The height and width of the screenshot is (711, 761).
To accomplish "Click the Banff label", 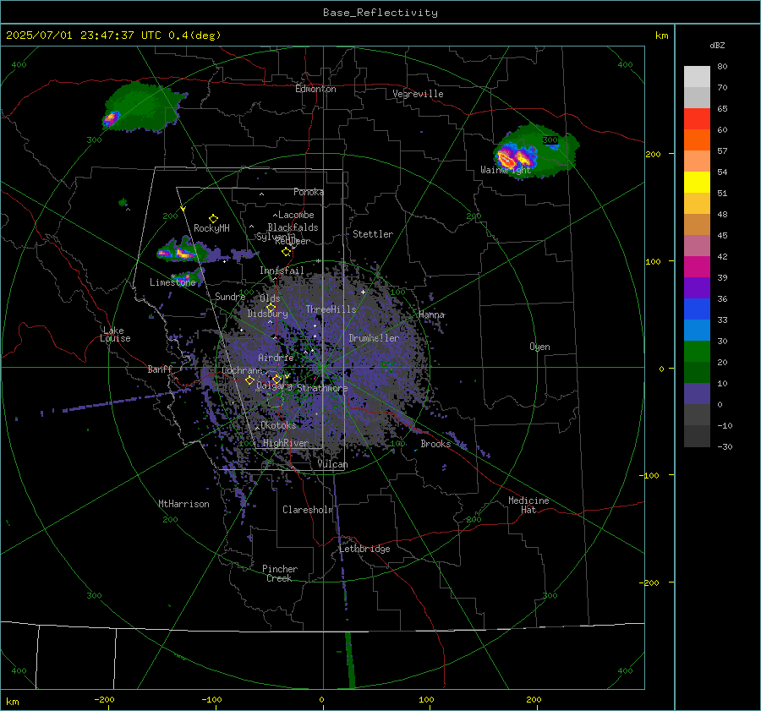I will tap(160, 369).
